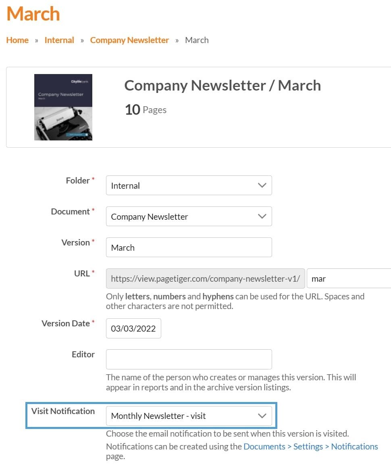Image resolution: width=391 pixels, height=468 pixels.
Task: Click the Version field containing March
Action: click(x=189, y=247)
